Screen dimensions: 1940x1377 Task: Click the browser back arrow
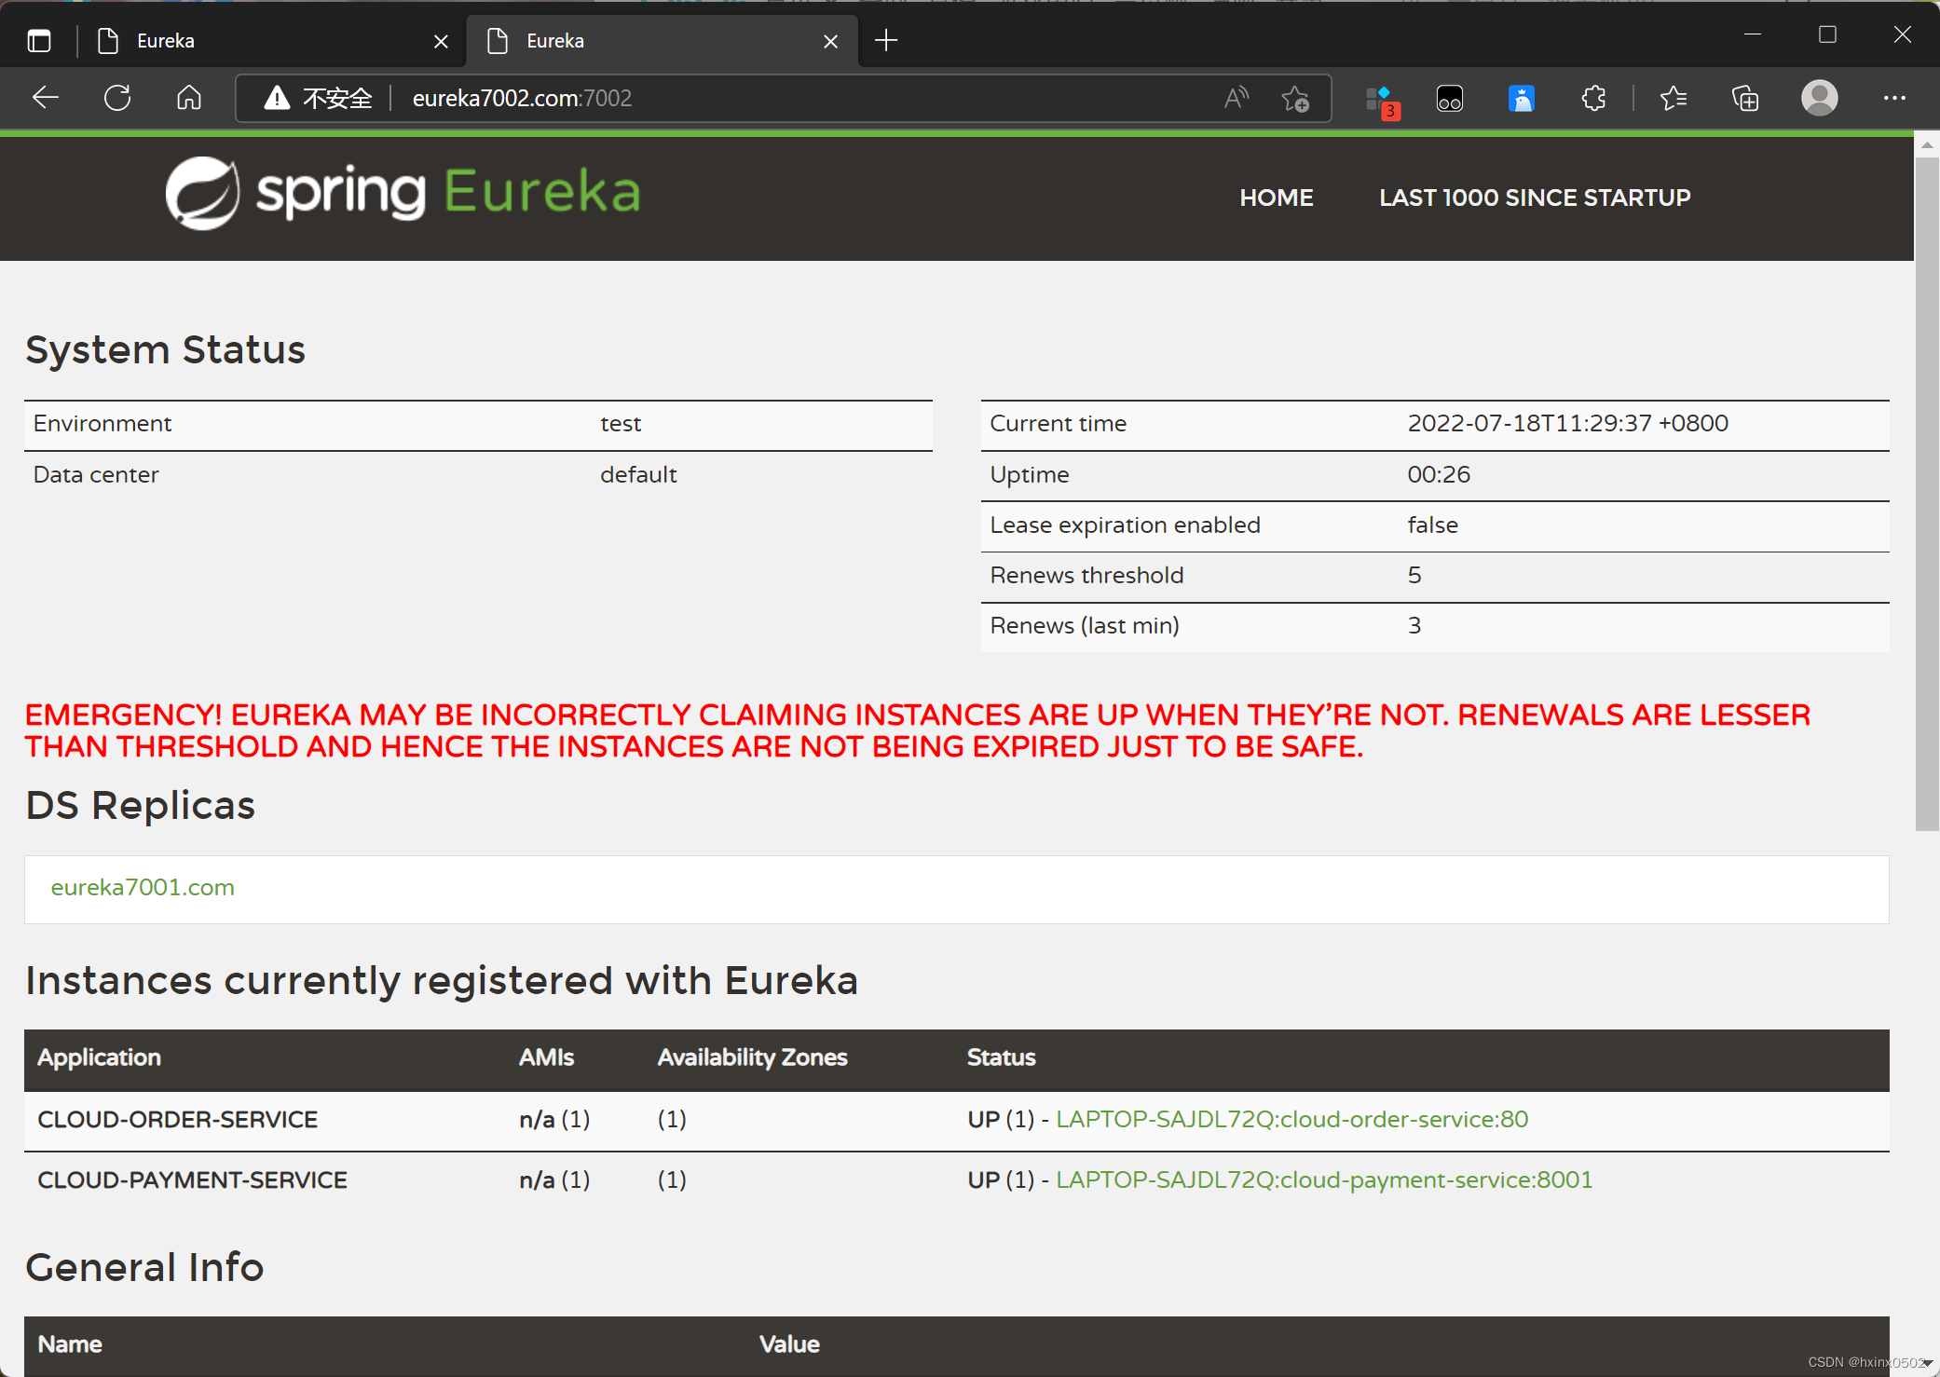[45, 98]
